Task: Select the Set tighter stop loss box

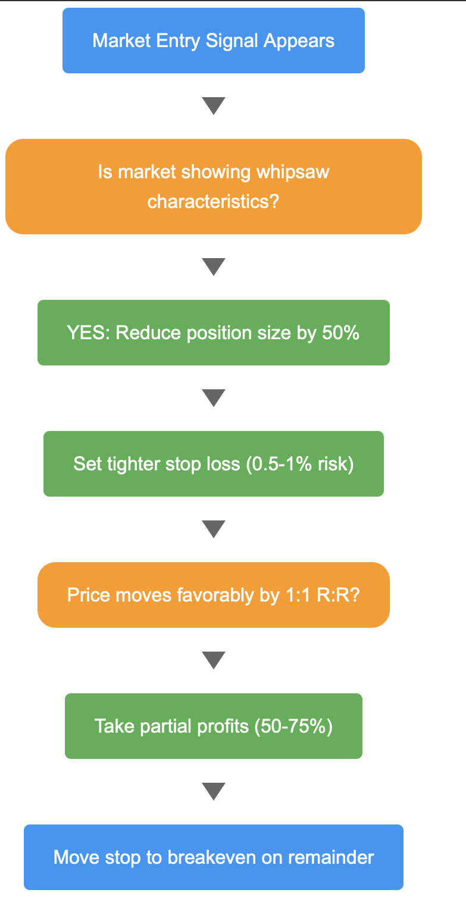Action: 214,464
